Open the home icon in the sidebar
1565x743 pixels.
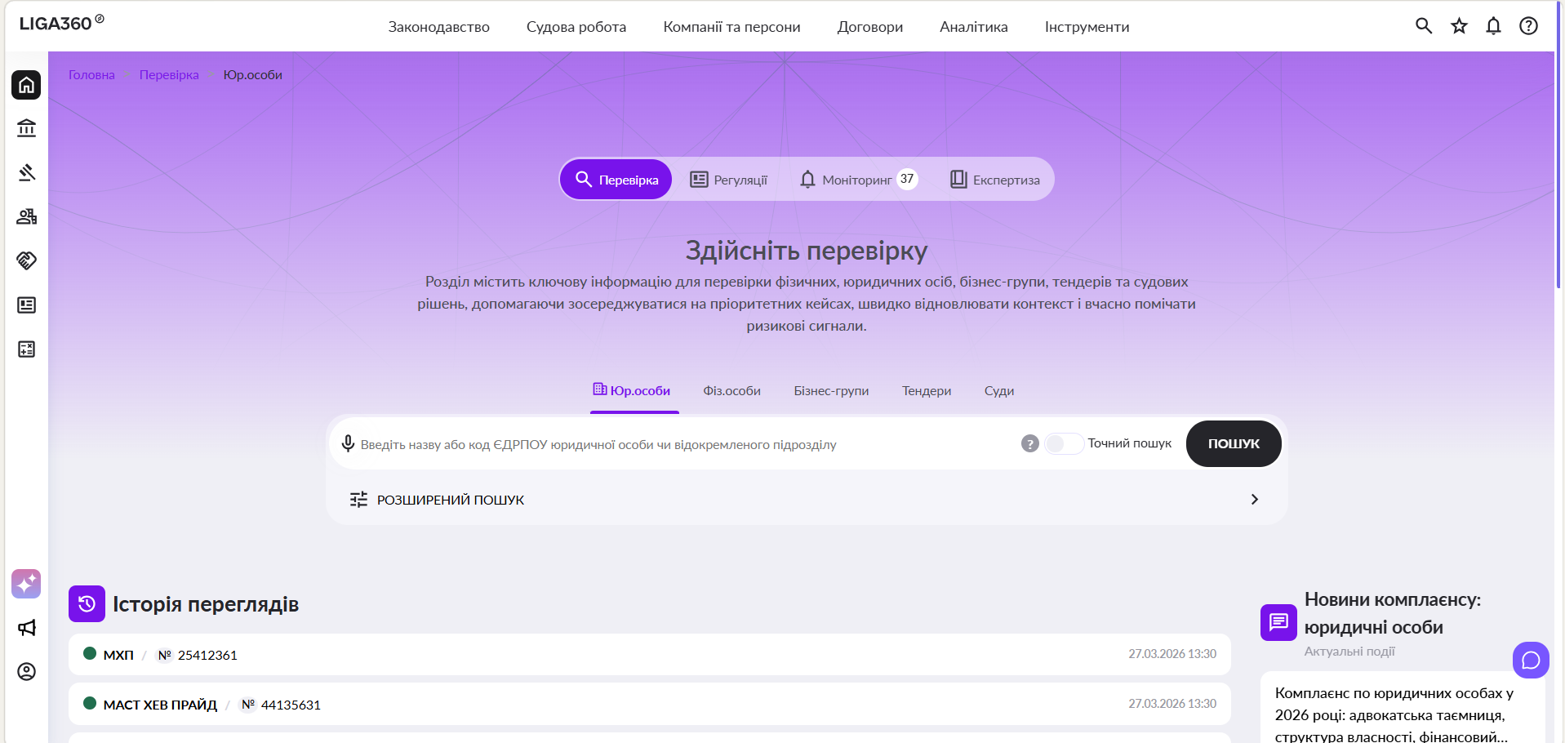[26, 85]
